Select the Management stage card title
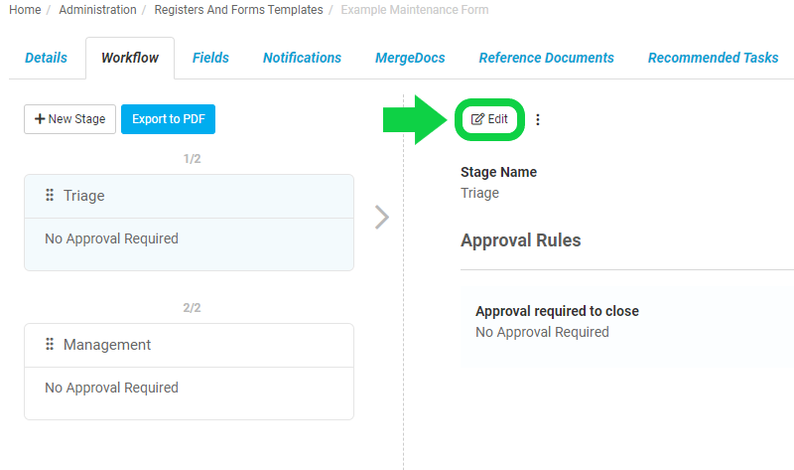This screenshot has width=794, height=470. point(107,345)
